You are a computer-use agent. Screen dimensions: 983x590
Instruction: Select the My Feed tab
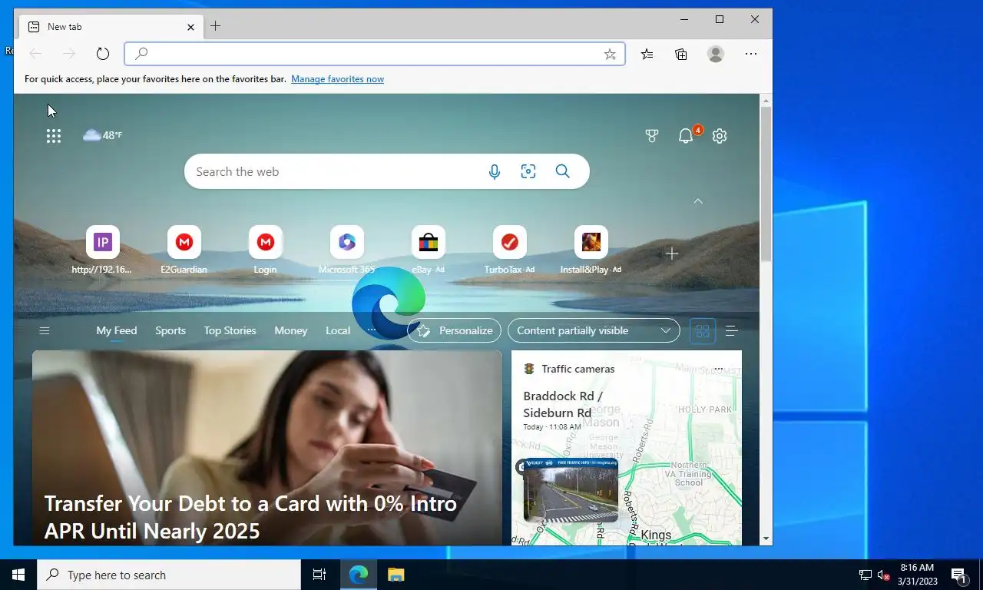point(116,330)
